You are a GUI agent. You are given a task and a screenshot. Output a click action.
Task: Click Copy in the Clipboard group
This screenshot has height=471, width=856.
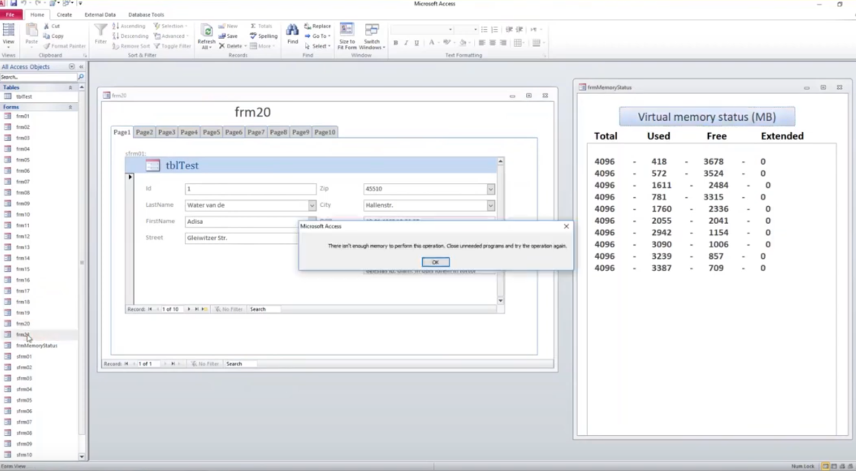(54, 36)
